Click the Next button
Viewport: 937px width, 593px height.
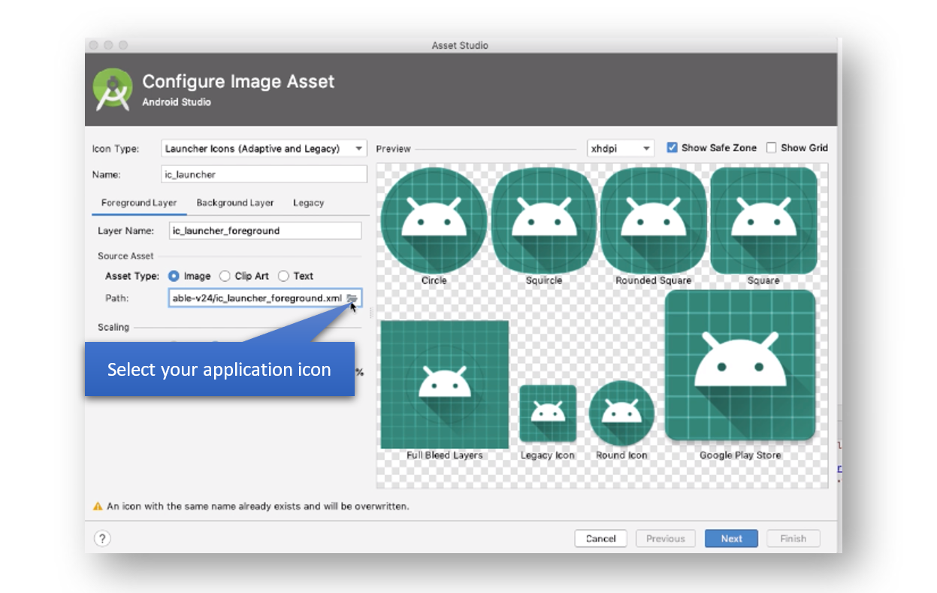[x=732, y=539]
